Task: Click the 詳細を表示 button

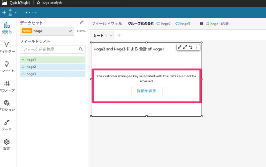Action: [x=146, y=91]
